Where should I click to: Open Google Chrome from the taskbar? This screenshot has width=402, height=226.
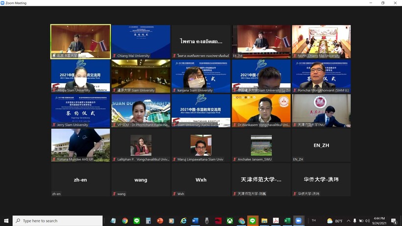pyautogui.click(x=125, y=221)
